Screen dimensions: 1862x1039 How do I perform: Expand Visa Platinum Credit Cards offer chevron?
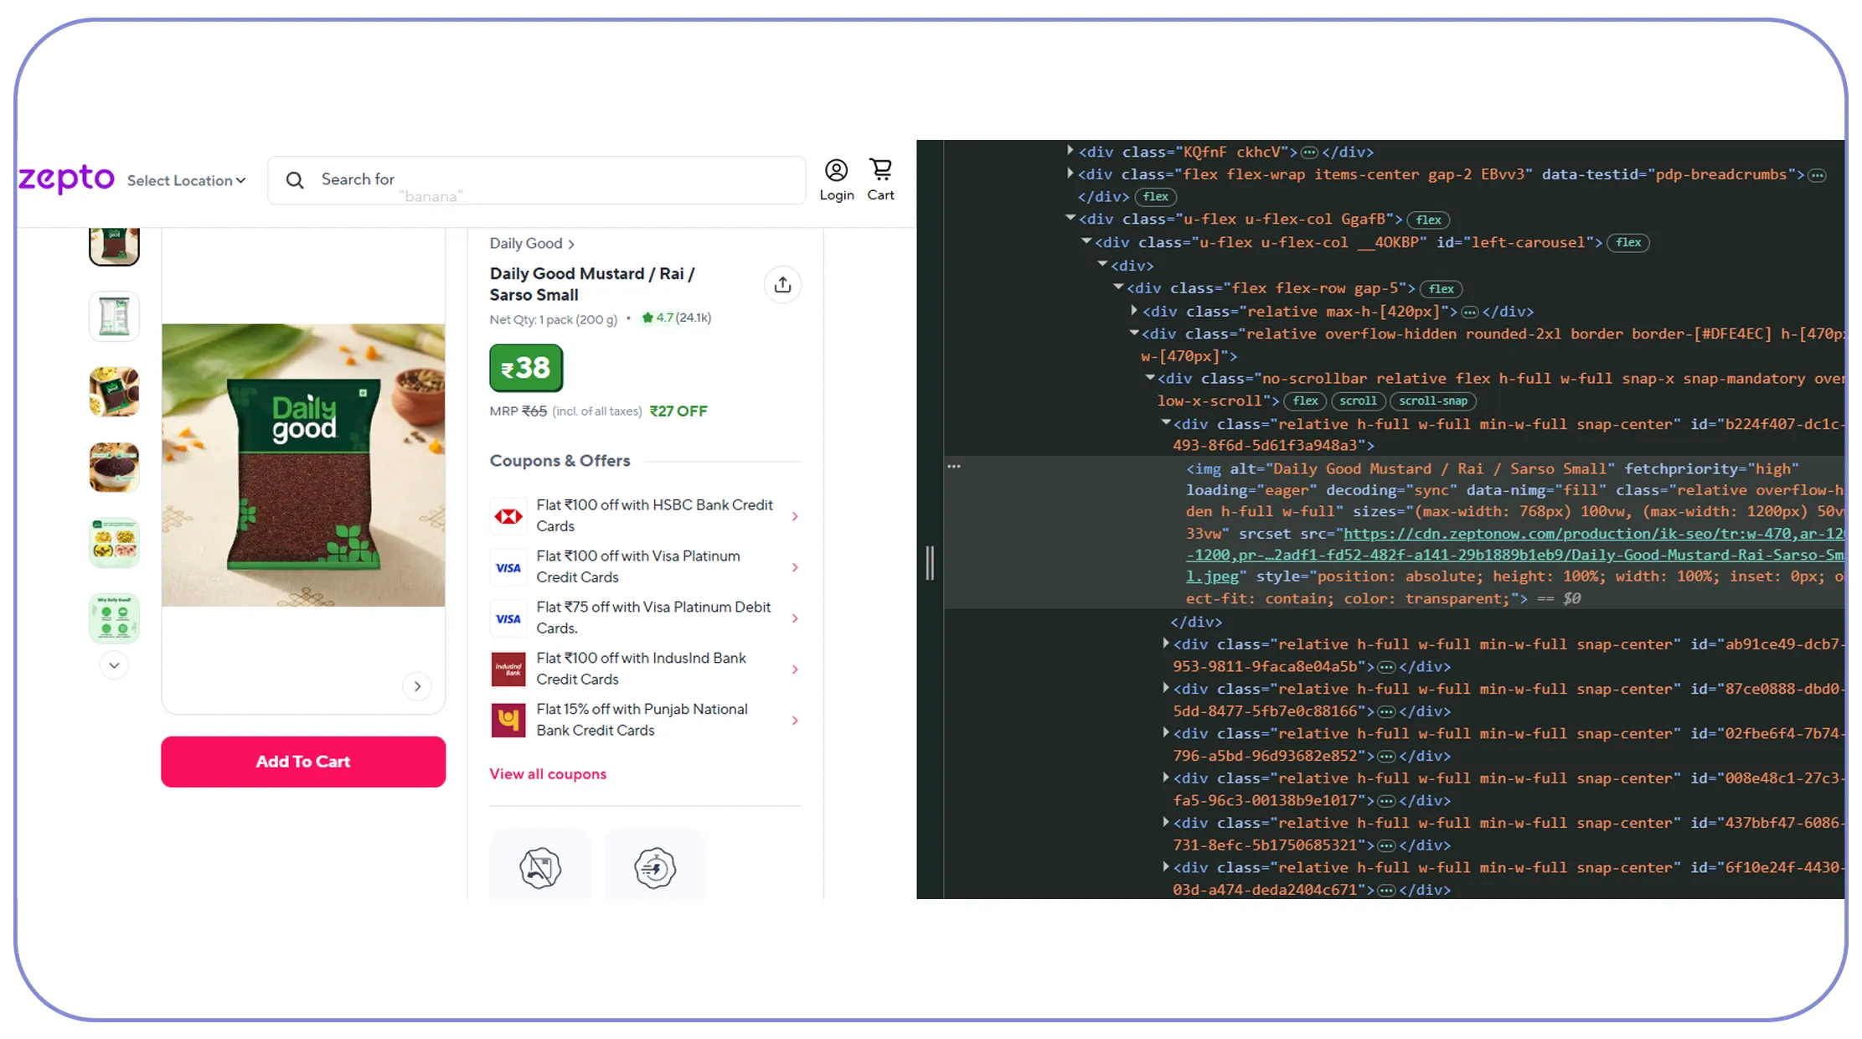coord(795,567)
